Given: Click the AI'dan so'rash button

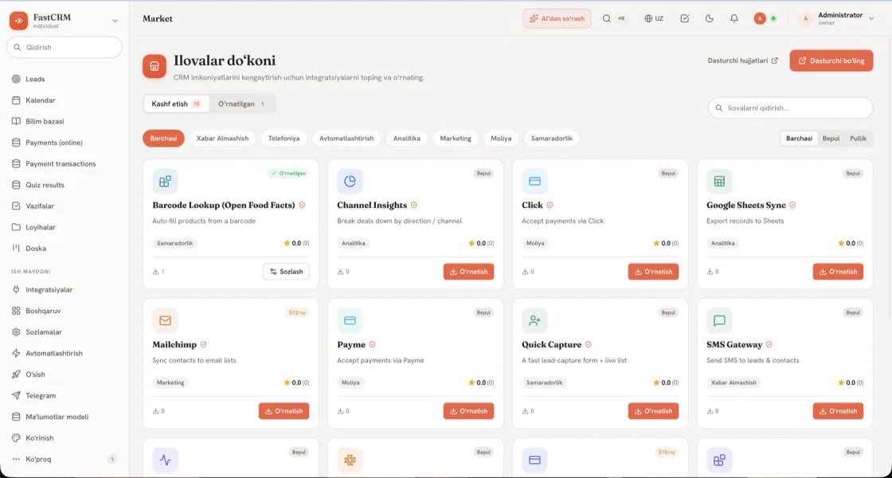Looking at the screenshot, I should [557, 18].
